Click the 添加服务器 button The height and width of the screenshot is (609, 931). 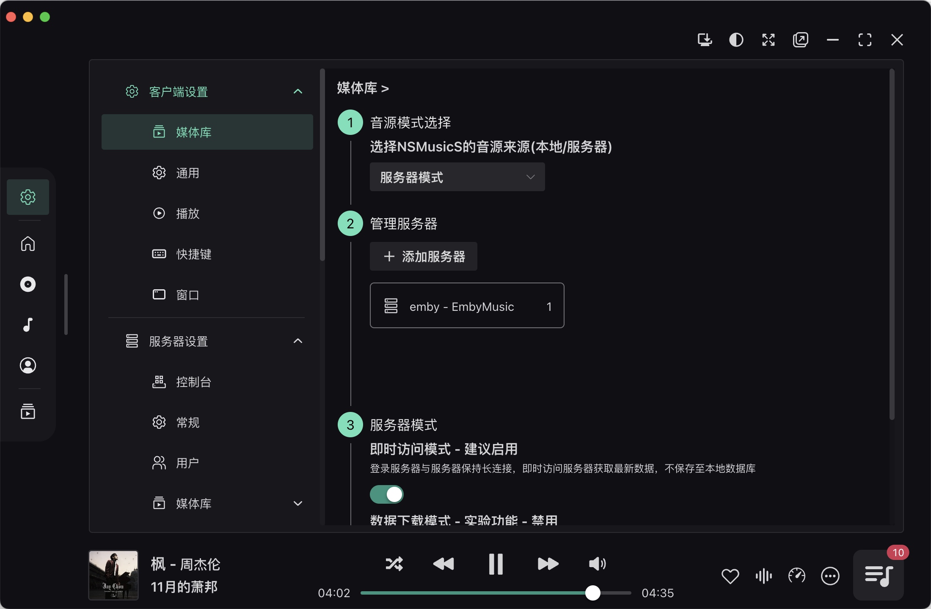(x=424, y=256)
